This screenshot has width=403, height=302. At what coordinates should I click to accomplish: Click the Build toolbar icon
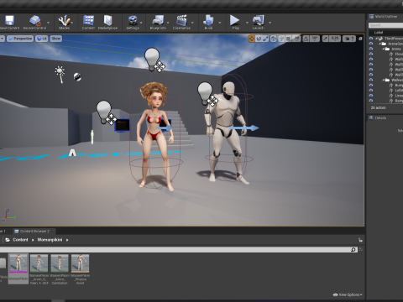[208, 21]
